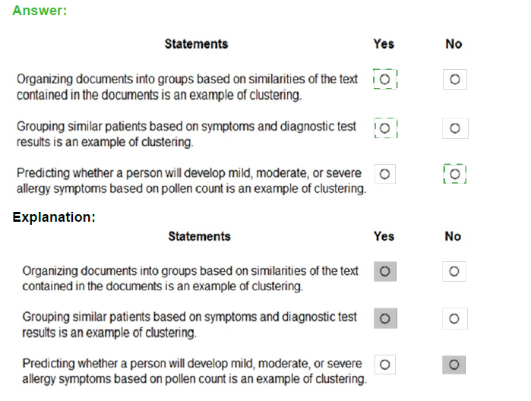Select No for grouping patients in Answer section

click(455, 128)
